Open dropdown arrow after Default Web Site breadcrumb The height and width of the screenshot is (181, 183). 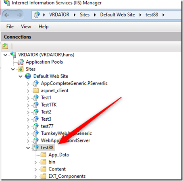pyautogui.click(x=140, y=15)
